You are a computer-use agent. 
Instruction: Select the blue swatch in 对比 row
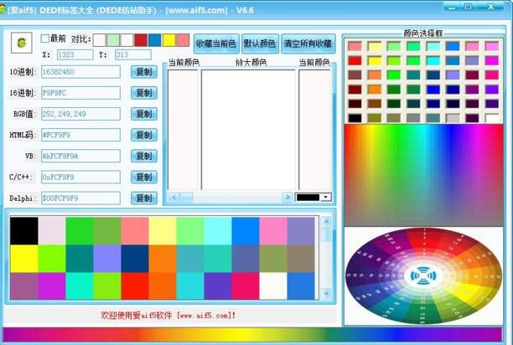(x=155, y=40)
